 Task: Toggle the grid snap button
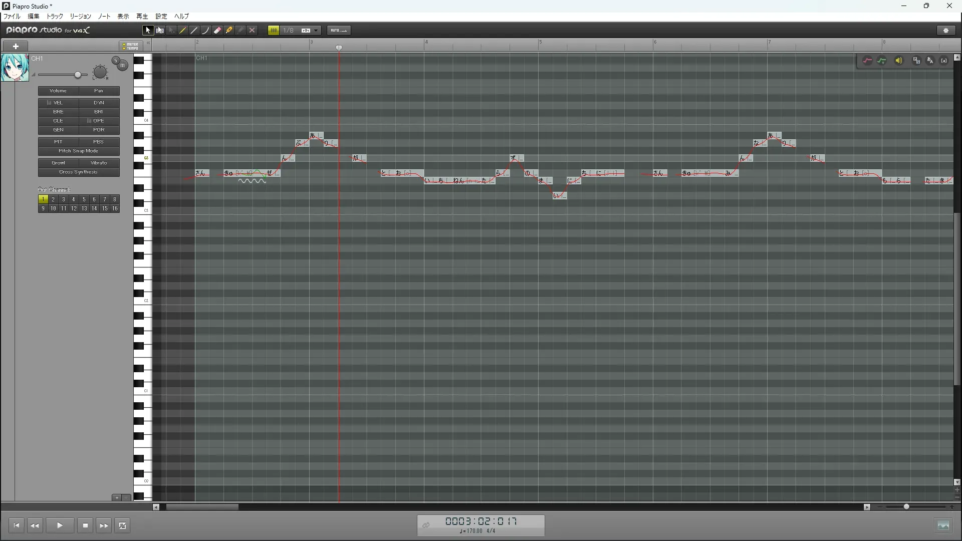pos(274,31)
